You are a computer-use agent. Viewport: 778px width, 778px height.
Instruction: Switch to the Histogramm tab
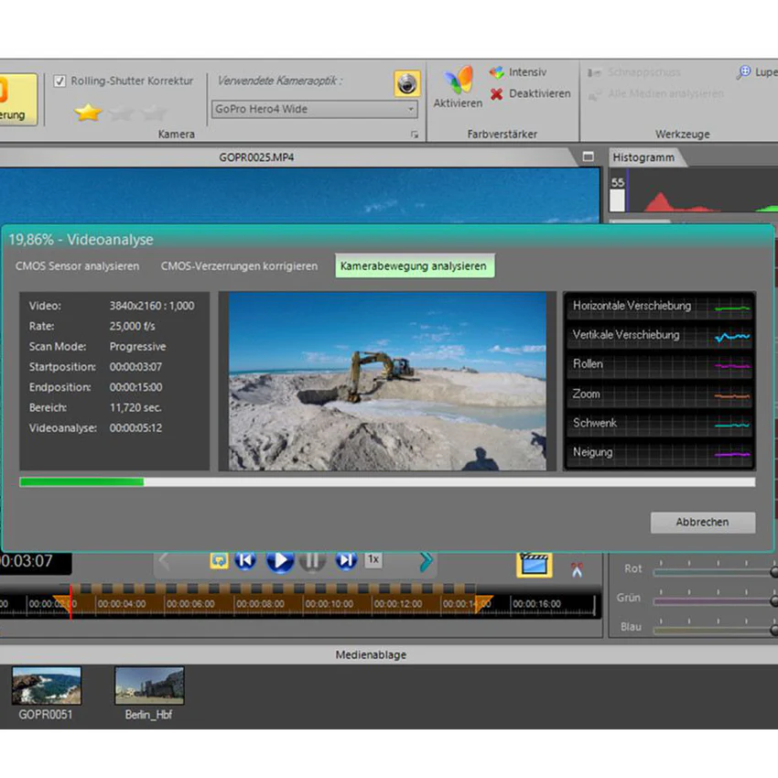643,157
